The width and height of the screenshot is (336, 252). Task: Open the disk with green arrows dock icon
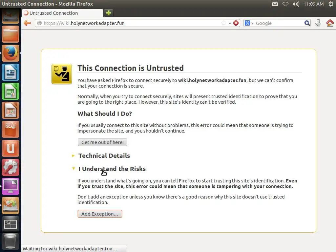[10, 205]
